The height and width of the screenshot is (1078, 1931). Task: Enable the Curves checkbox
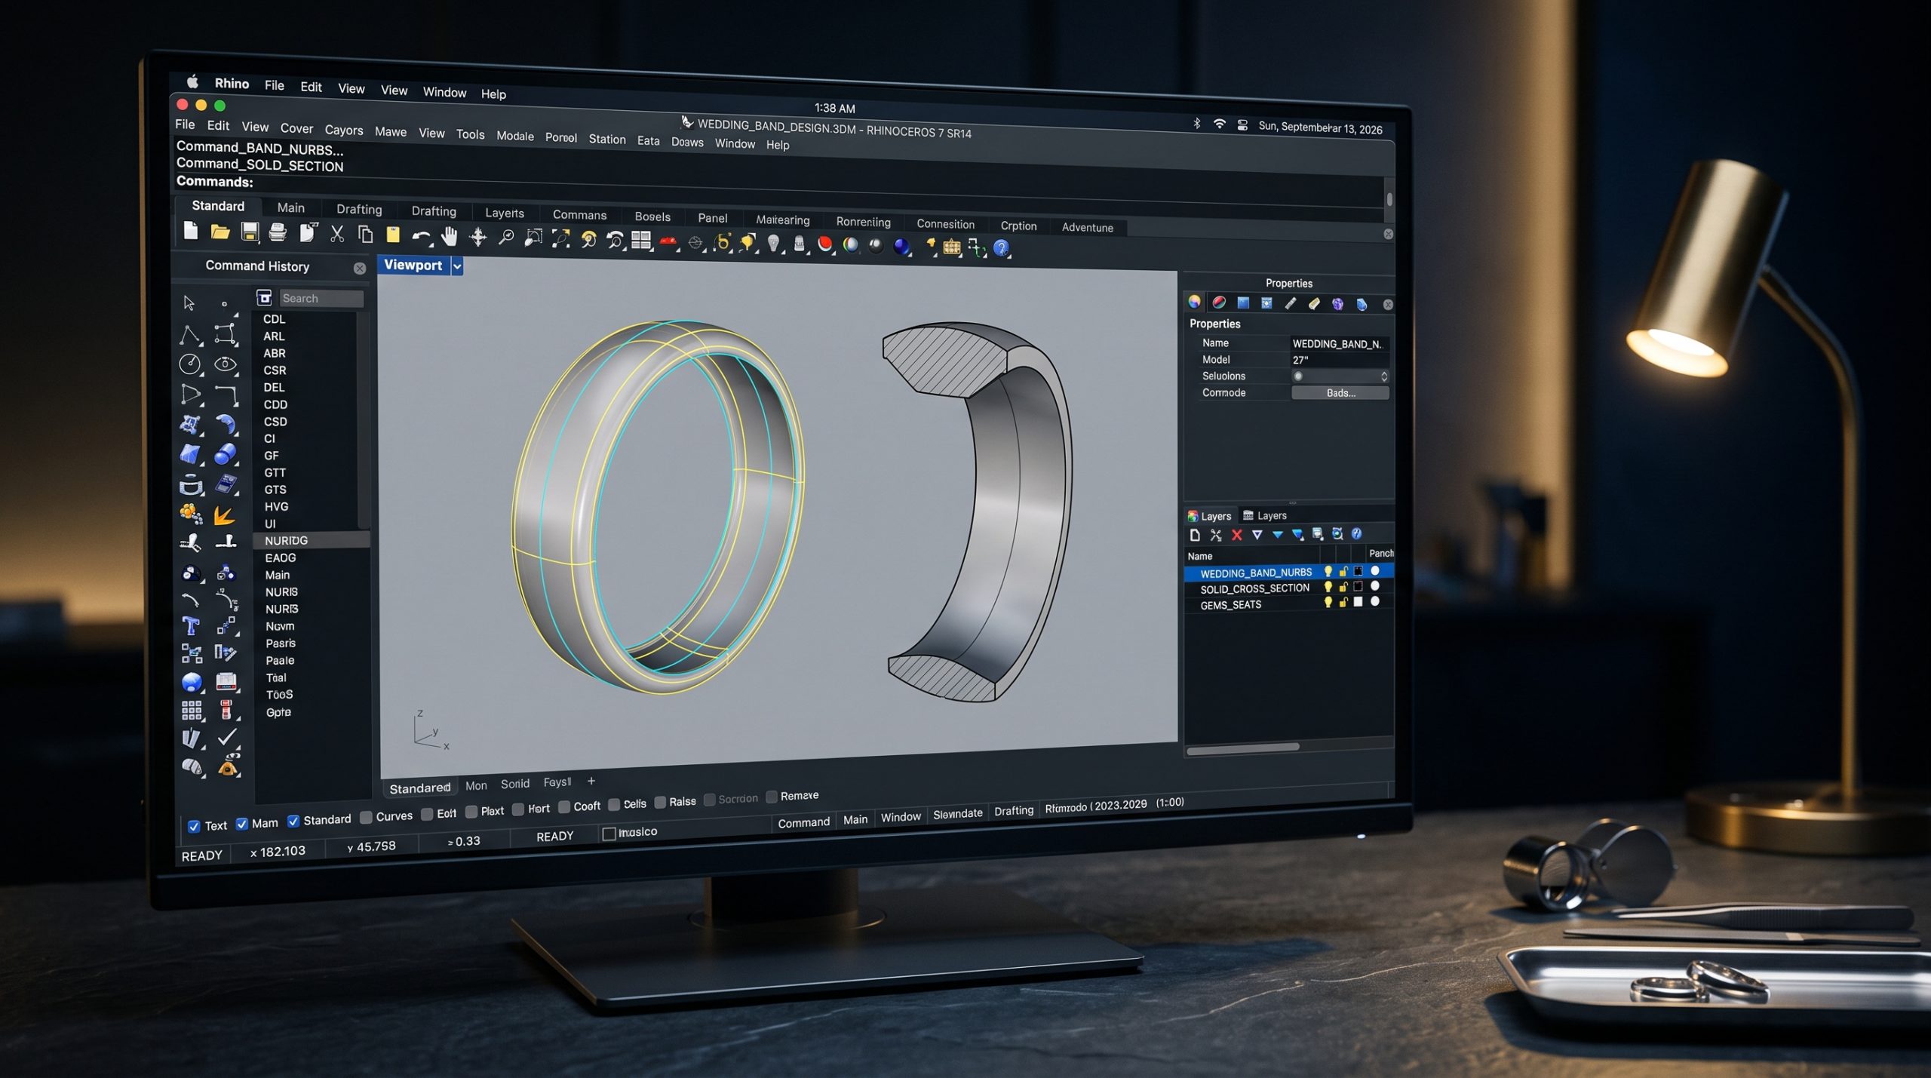point(367,817)
